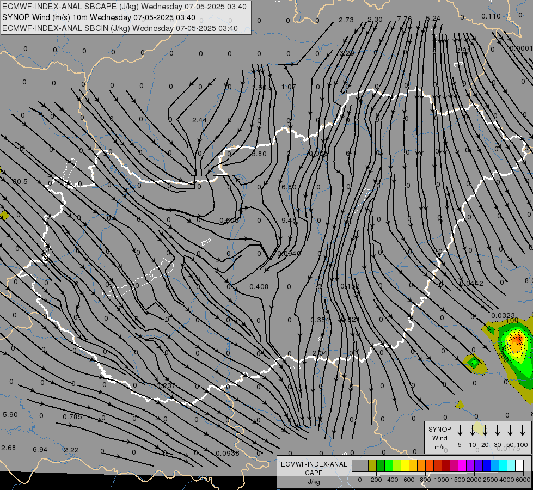
Task: Click the 400 tick label in CAPE legend
Action: (x=393, y=480)
